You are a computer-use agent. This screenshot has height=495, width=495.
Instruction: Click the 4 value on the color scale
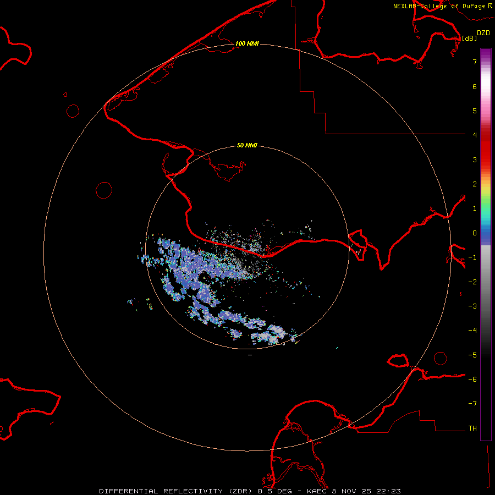click(x=475, y=135)
